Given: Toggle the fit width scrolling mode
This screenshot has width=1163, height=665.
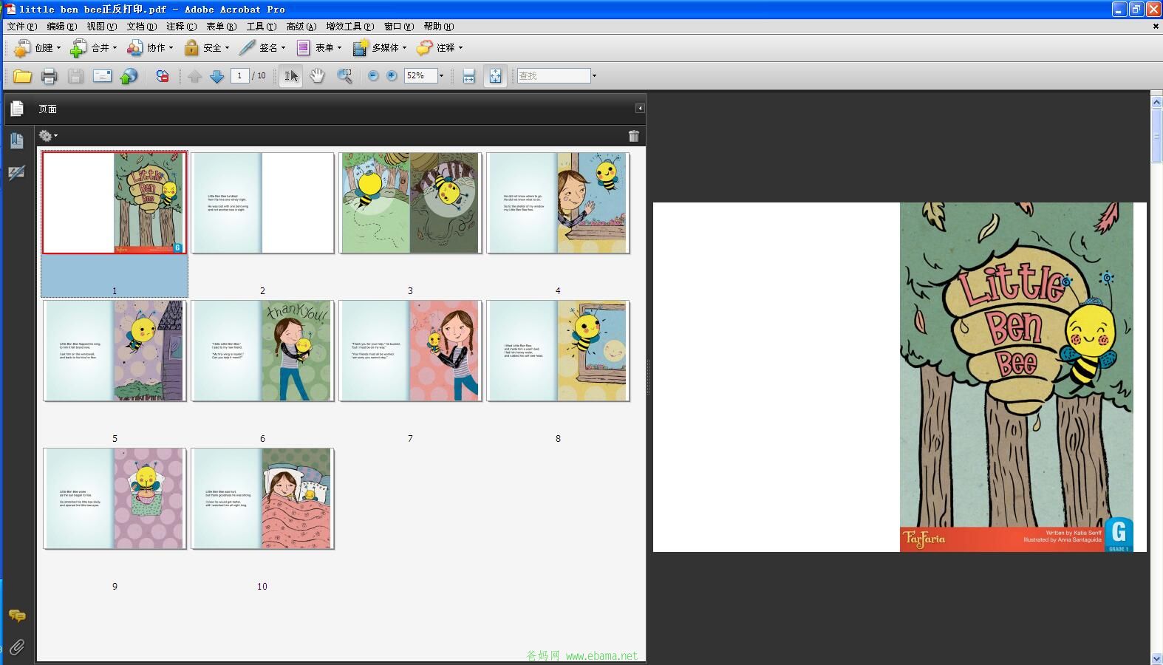Looking at the screenshot, I should pos(468,76).
